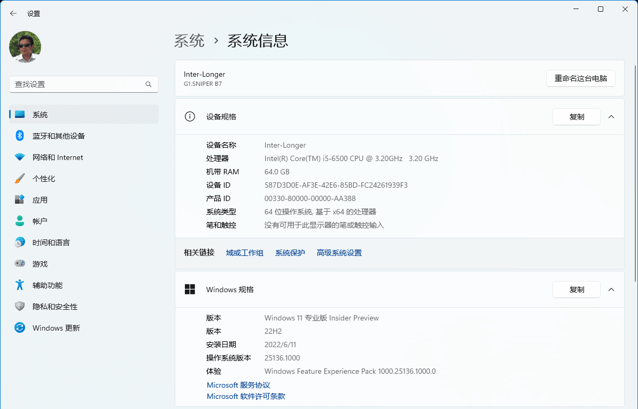This screenshot has width=638, height=409.
Task: Click the info icon beside 设备规格
Action: (190, 117)
